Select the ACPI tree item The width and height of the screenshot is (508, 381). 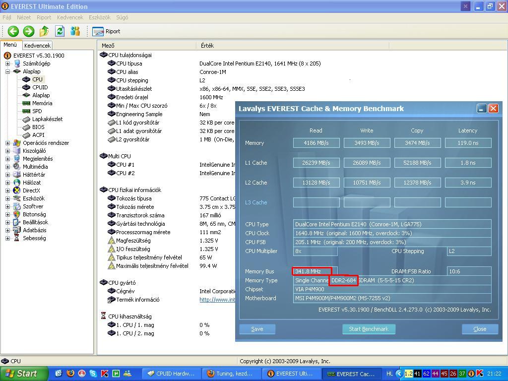coord(38,135)
